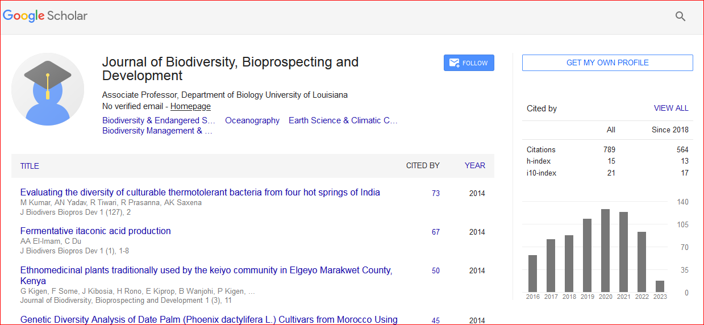Click the 2020 bar in citations chart
This screenshot has height=325, width=704.
click(x=605, y=251)
